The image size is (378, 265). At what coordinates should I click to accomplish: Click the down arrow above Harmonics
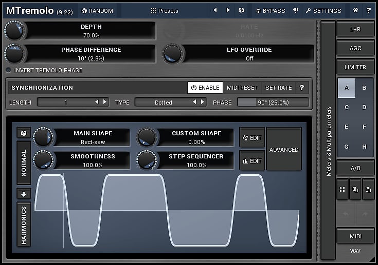pos(24,194)
